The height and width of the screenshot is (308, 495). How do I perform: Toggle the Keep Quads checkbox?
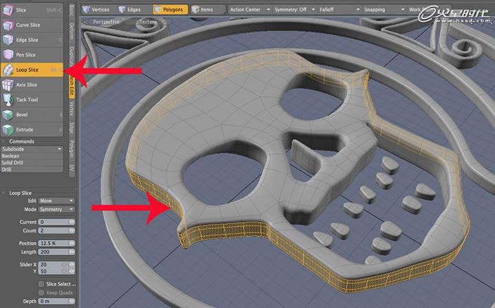(x=41, y=293)
